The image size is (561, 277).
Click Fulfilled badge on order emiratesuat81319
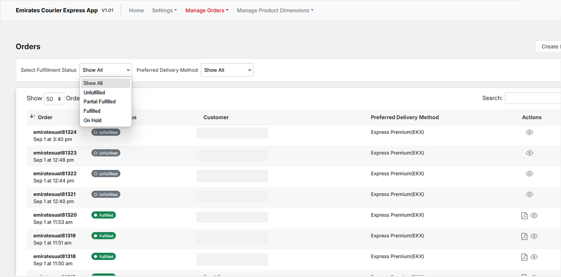point(104,236)
